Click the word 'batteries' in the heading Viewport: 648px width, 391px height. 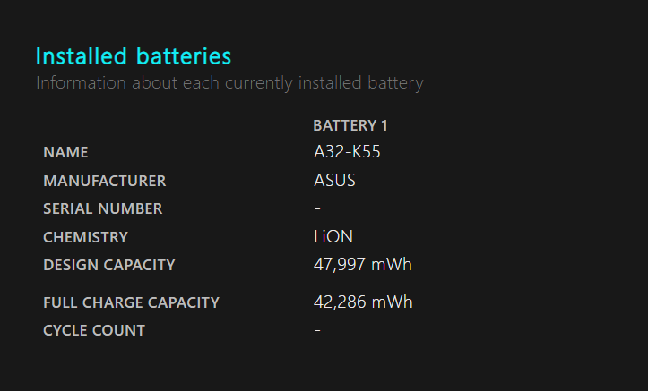183,55
